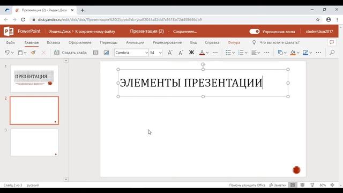Image resolution: width=343 pixels, height=193 pixels.
Task: Switch to the Оформление tab
Action: pyautogui.click(x=80, y=42)
